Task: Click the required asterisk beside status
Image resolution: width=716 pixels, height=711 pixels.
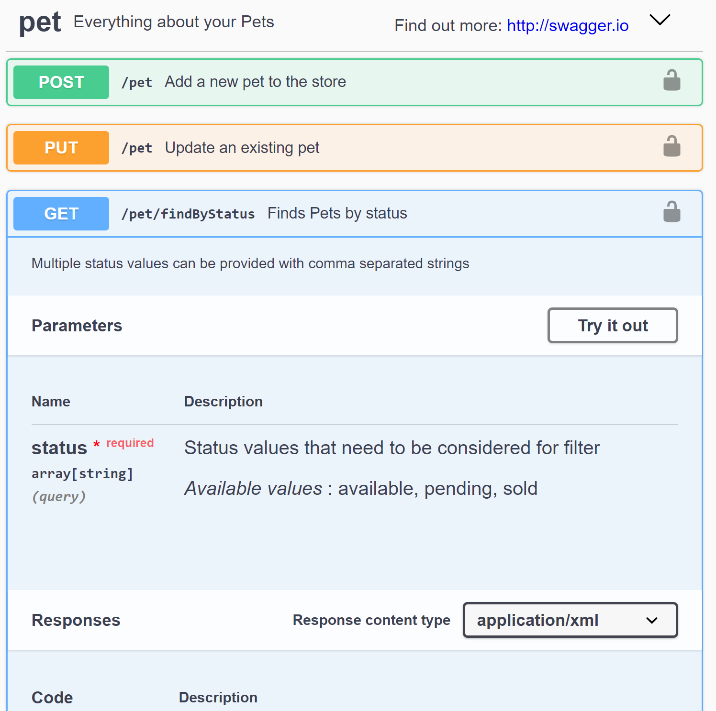Action: (x=96, y=445)
